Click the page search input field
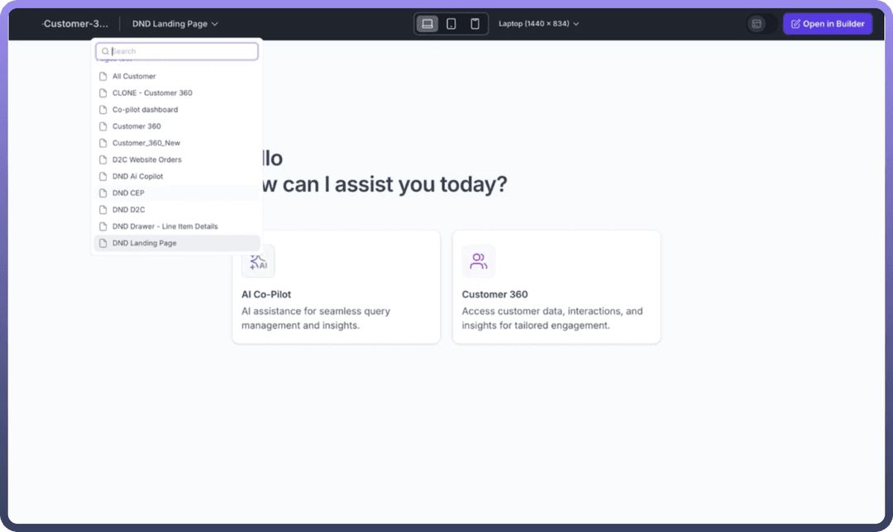 coord(182,51)
